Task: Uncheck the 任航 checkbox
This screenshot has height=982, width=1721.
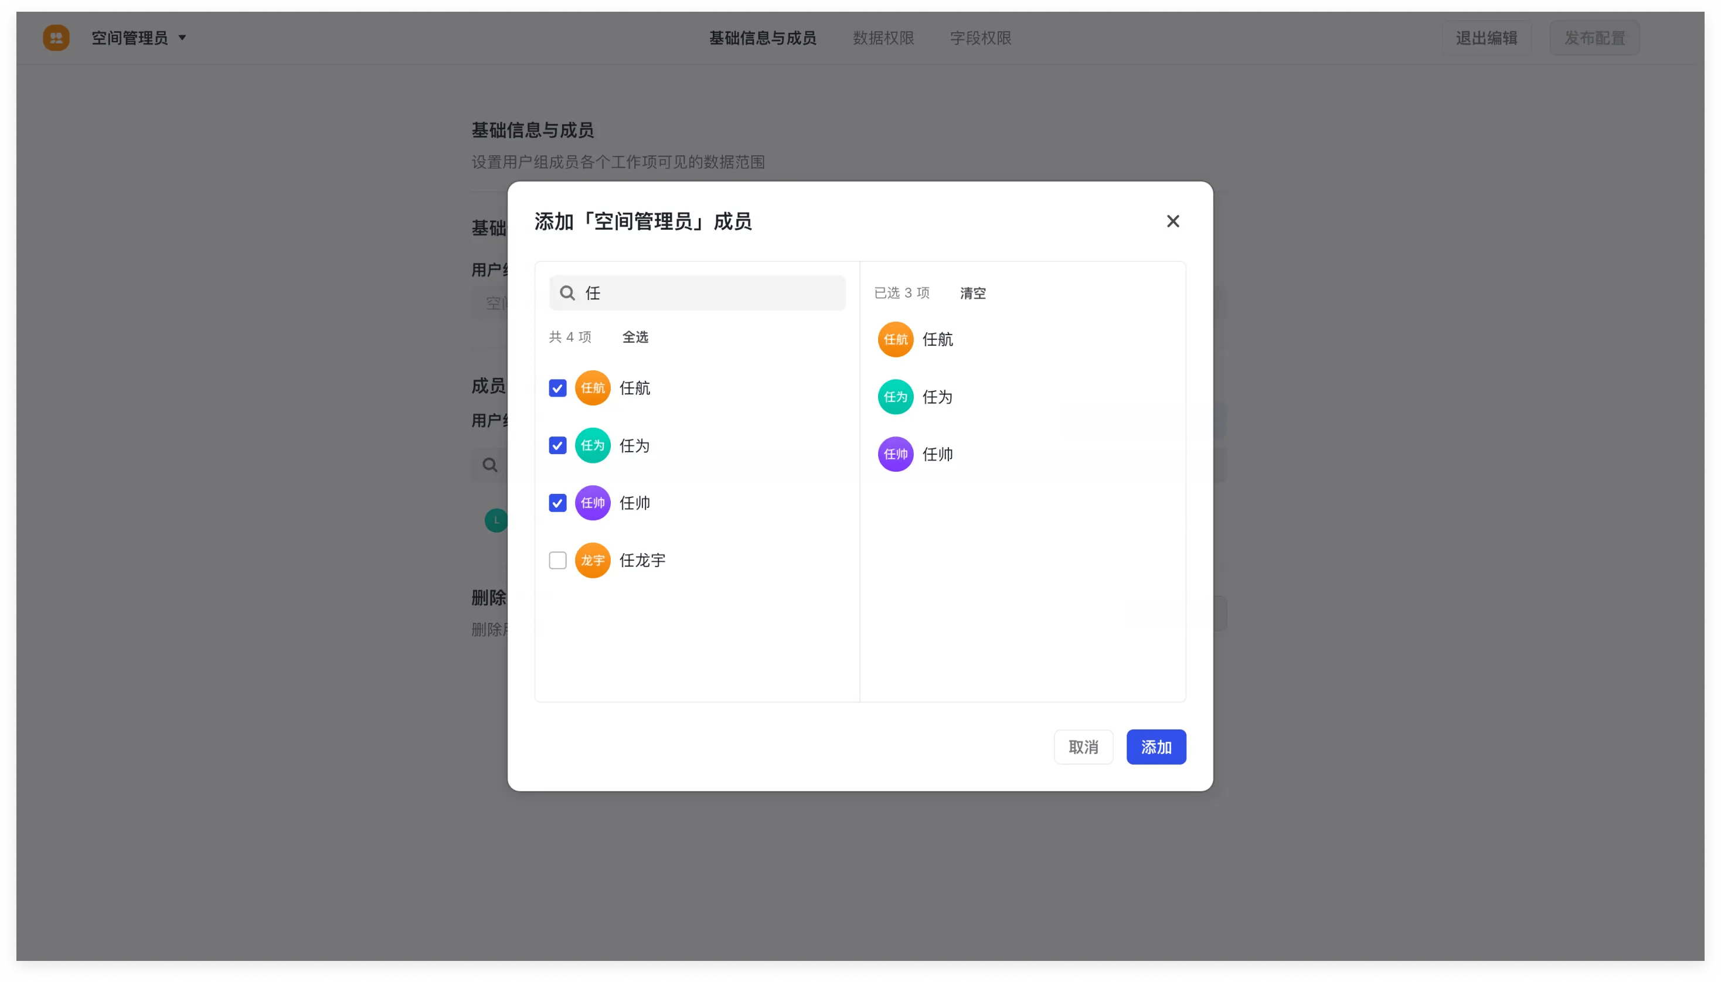Action: click(557, 388)
